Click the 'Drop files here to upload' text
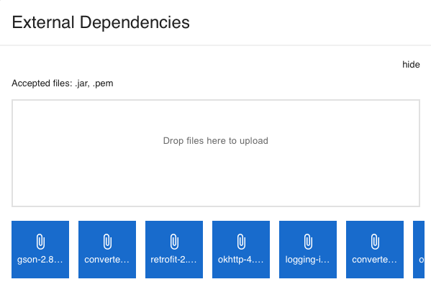 [x=216, y=141]
